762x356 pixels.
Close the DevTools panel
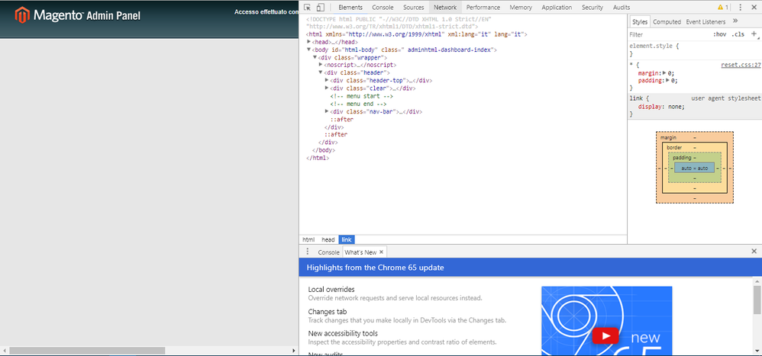tap(754, 8)
